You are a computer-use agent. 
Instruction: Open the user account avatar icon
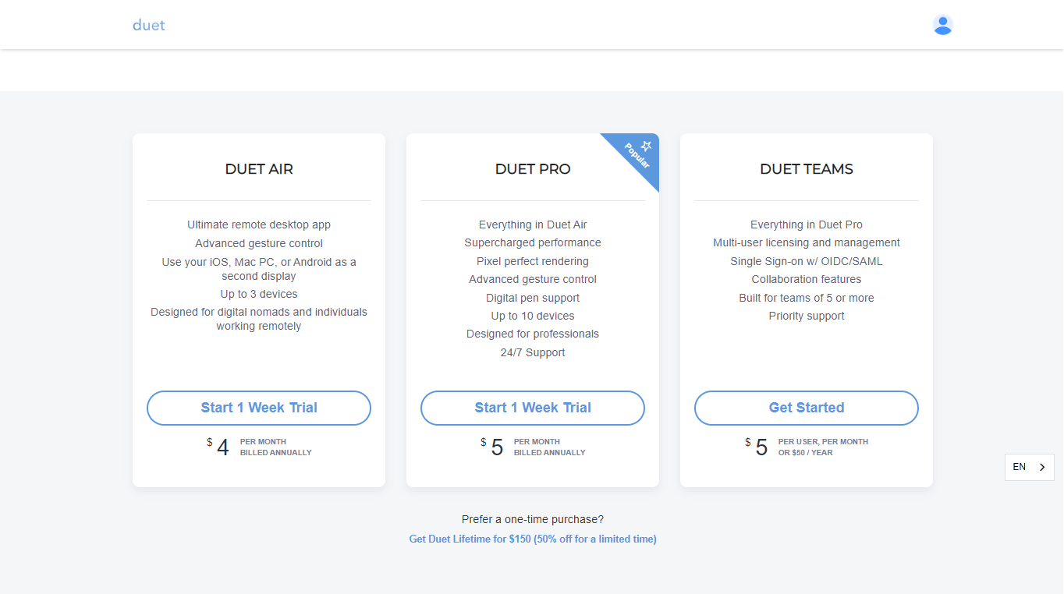coord(942,25)
